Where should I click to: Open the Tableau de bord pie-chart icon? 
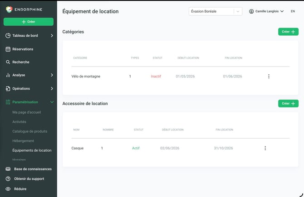coord(8,36)
